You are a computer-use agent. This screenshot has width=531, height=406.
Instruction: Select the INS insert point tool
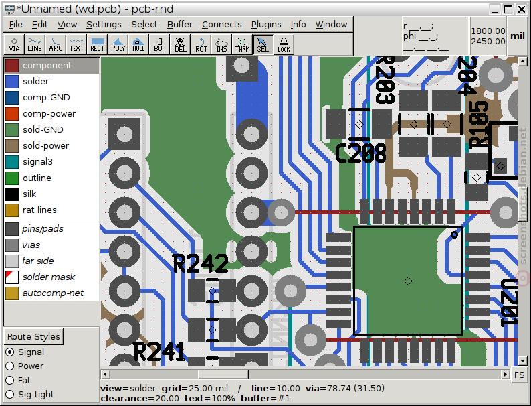(x=221, y=44)
